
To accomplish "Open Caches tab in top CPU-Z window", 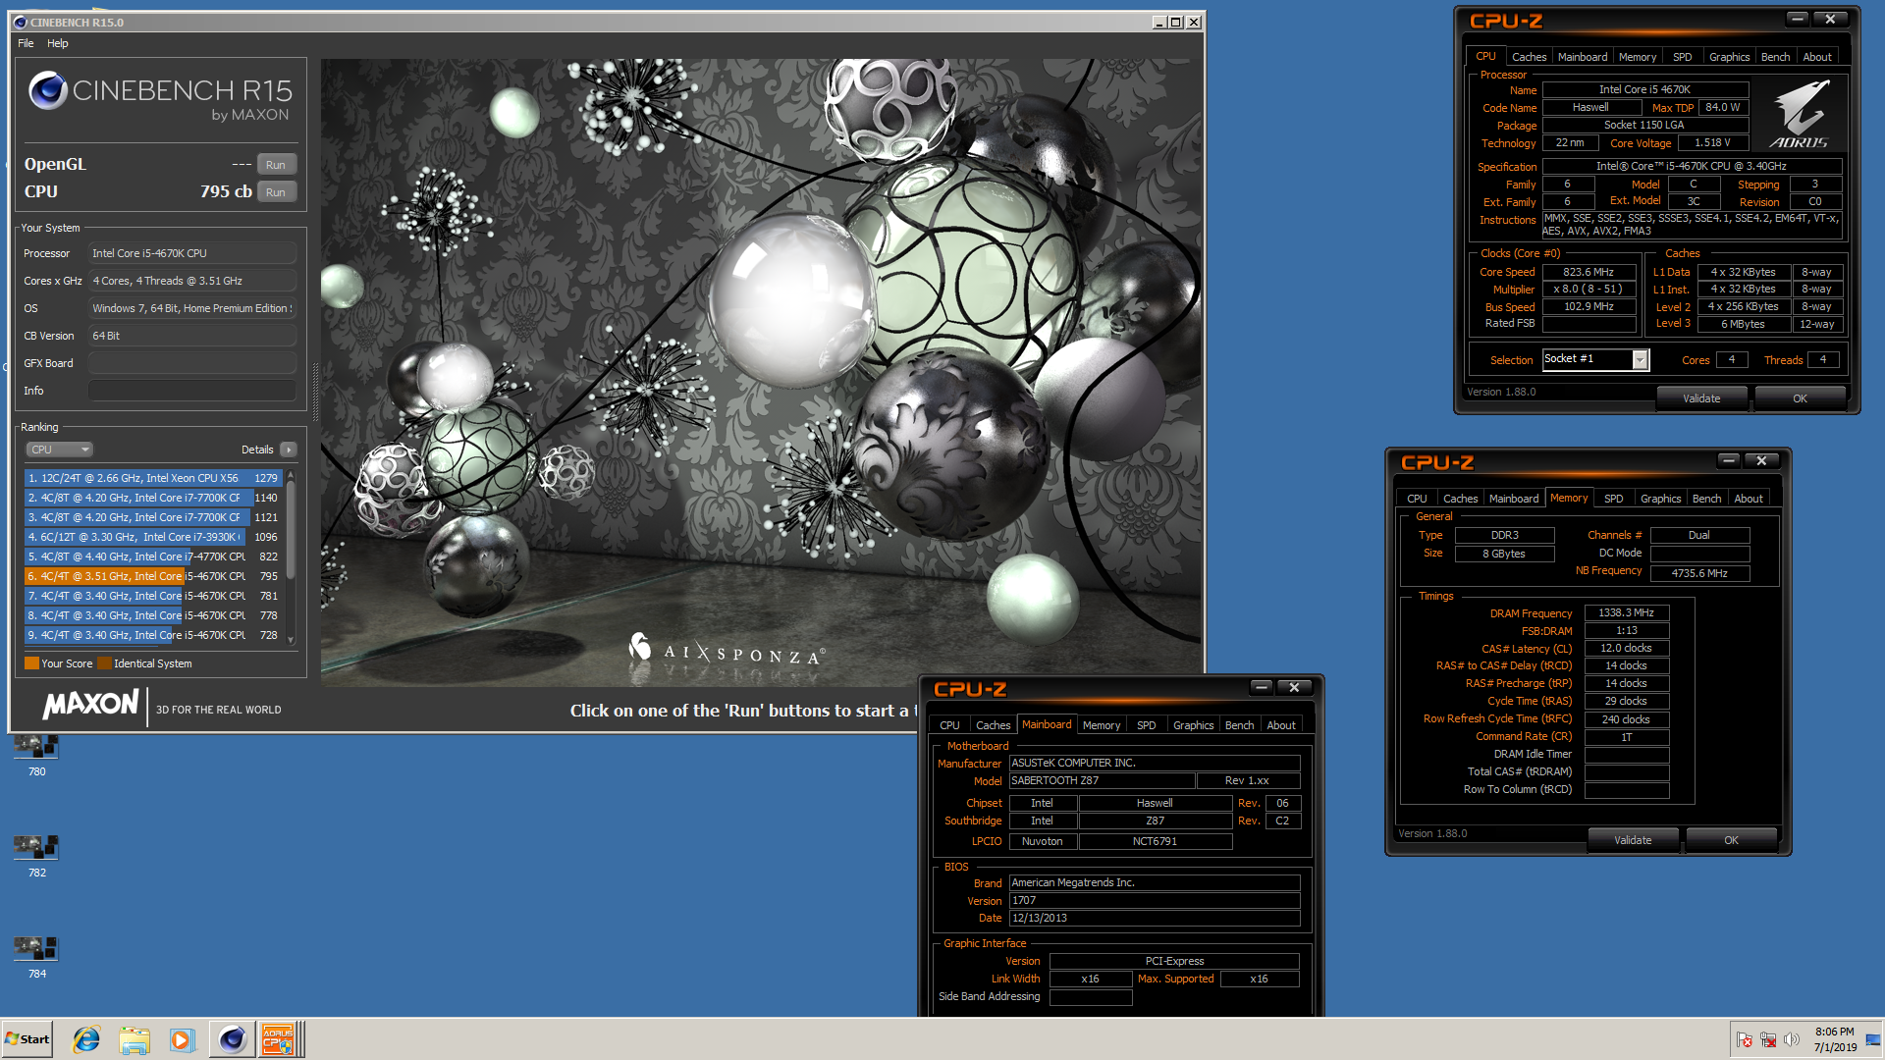I will (1529, 57).
